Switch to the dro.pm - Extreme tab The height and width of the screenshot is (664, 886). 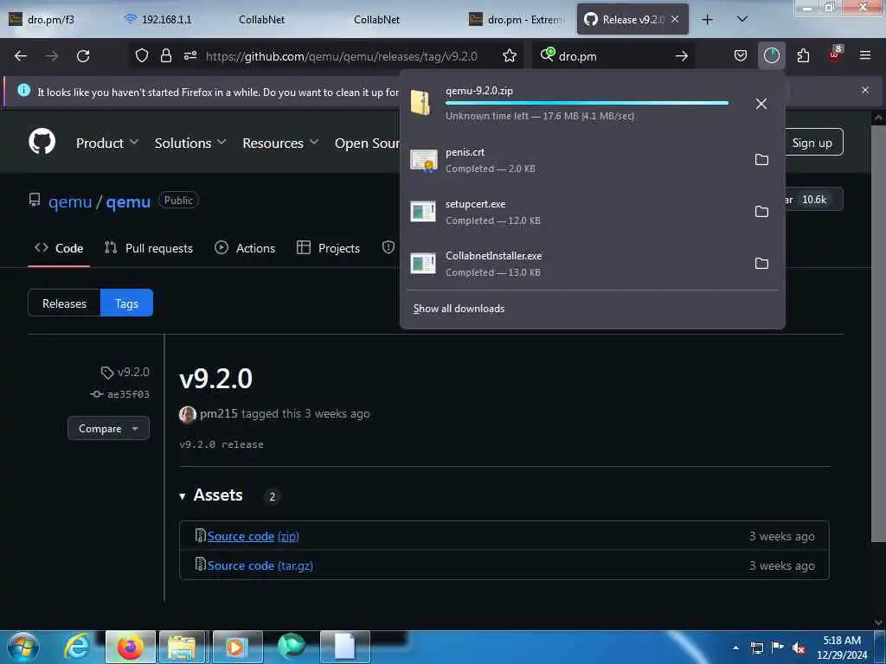click(517, 20)
